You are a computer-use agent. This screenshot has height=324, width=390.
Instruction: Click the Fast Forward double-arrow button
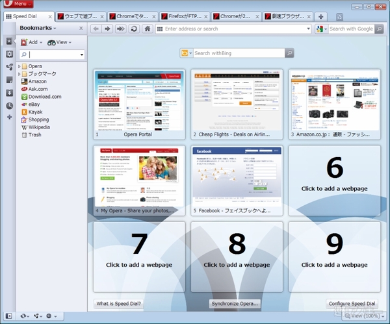(121, 29)
